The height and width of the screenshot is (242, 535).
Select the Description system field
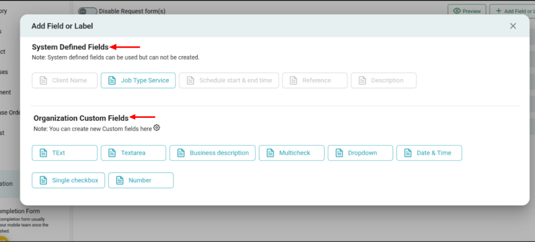pyautogui.click(x=383, y=80)
